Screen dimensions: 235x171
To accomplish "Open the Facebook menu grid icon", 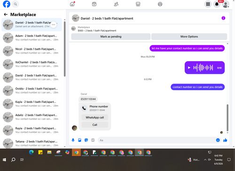I will pos(208,4).
